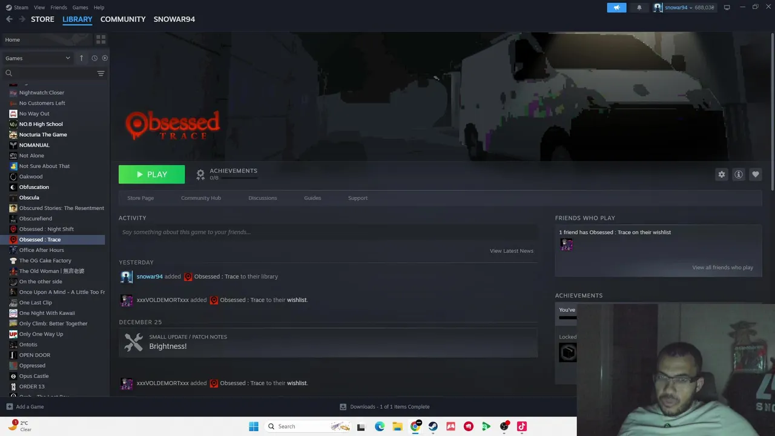Open Downloads status in bottom bar

click(384, 407)
